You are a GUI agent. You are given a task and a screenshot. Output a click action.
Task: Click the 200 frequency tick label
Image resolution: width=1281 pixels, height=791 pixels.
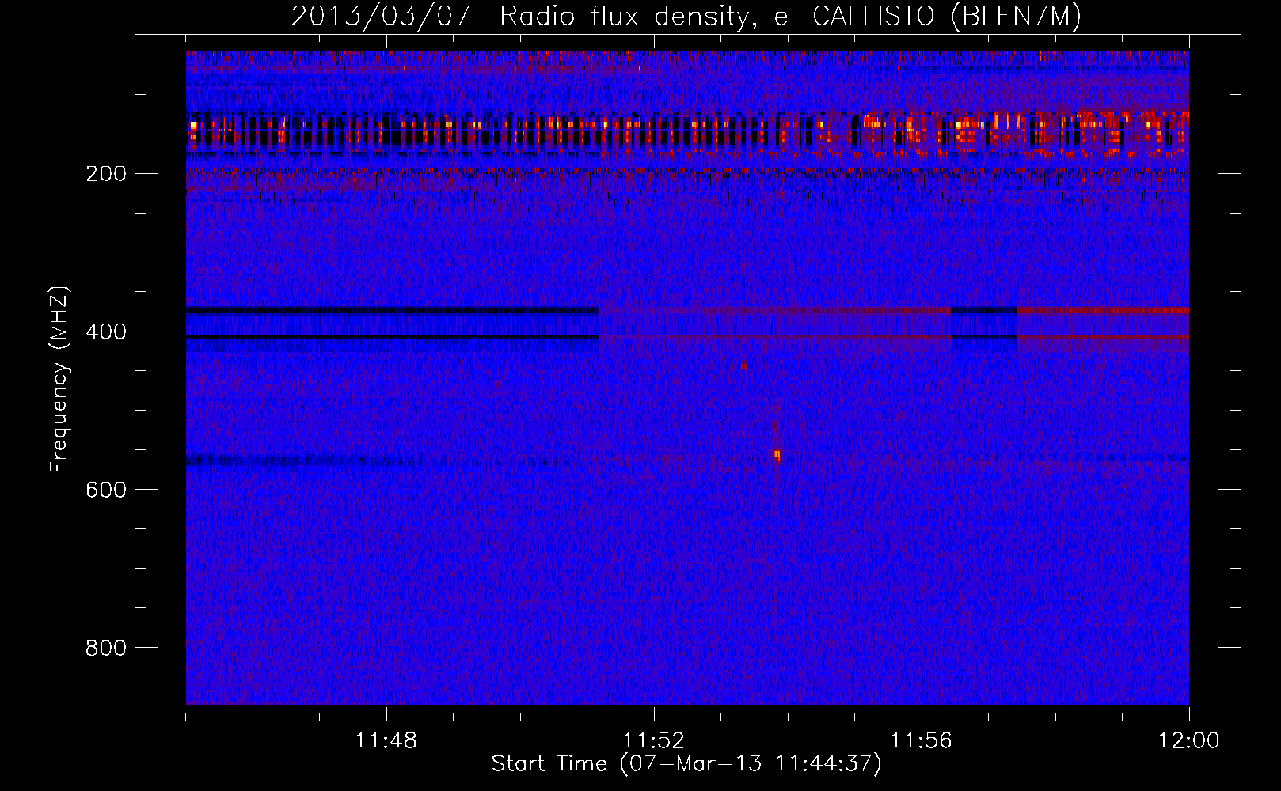[x=106, y=174]
